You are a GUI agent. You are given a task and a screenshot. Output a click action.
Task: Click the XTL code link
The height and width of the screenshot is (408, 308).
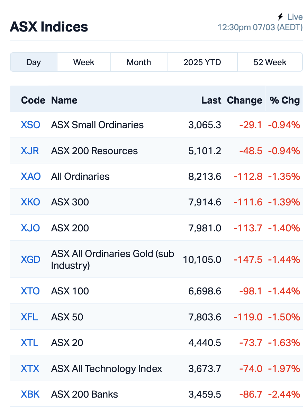(29, 343)
